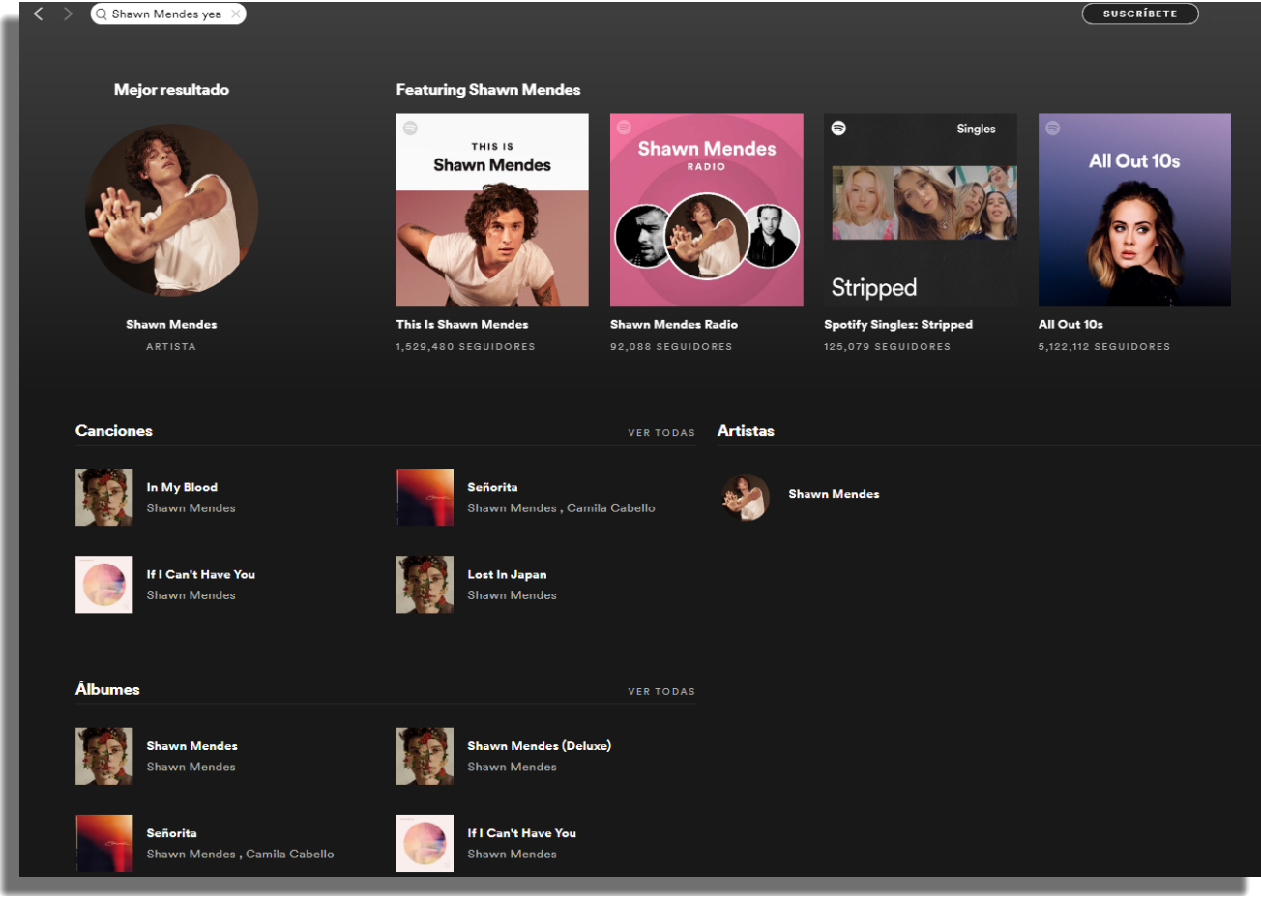Open the album Shawn Mendes (Deluxe)
1261x898 pixels.
[539, 746]
